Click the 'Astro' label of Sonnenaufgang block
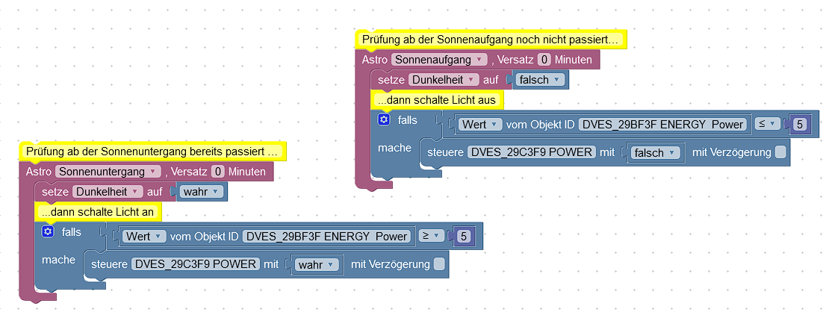 pyautogui.click(x=375, y=59)
